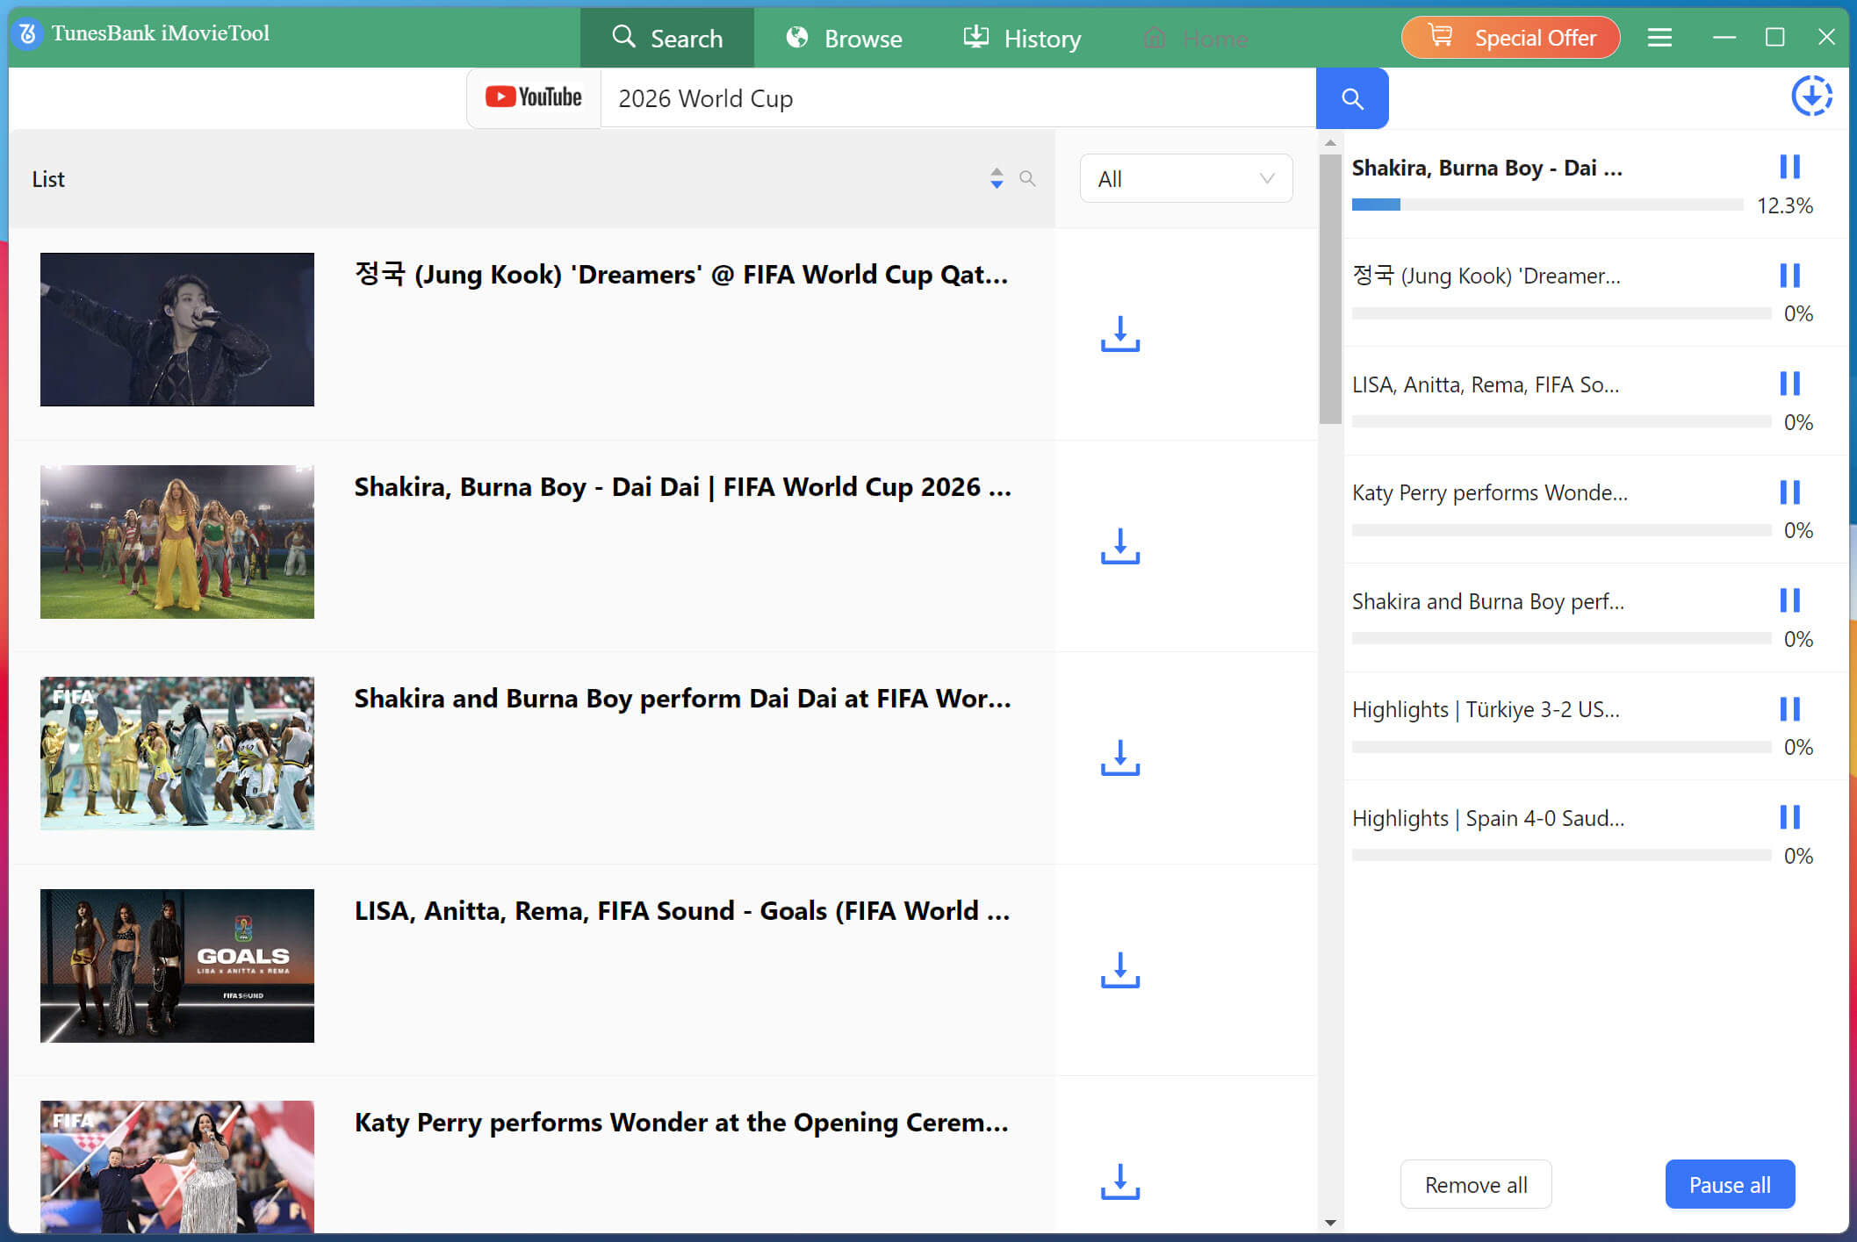Click the results list vertical scrollbar
The width and height of the screenshot is (1857, 1242).
(x=1330, y=290)
